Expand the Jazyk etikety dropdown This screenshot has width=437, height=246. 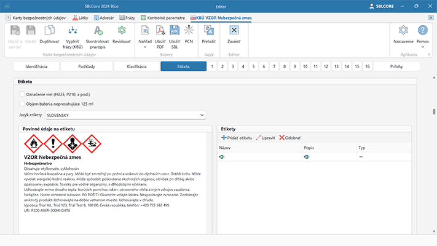202,115
